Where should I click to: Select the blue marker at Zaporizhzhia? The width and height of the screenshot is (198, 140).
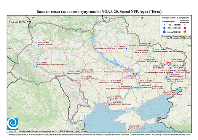tap(139, 83)
